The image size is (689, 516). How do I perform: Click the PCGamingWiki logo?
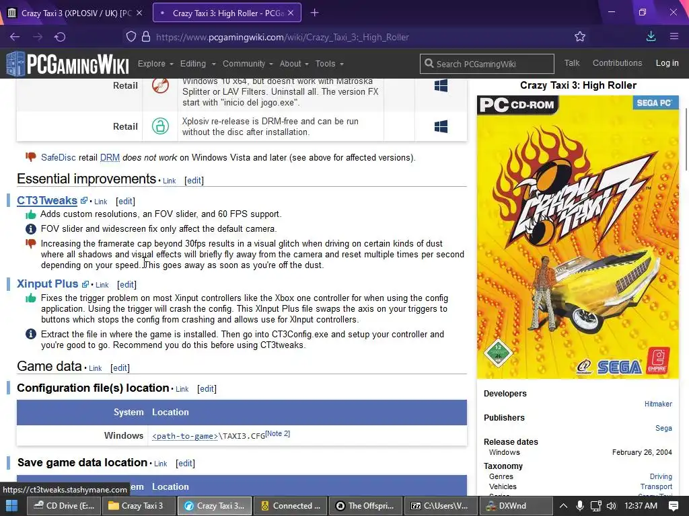[68, 64]
